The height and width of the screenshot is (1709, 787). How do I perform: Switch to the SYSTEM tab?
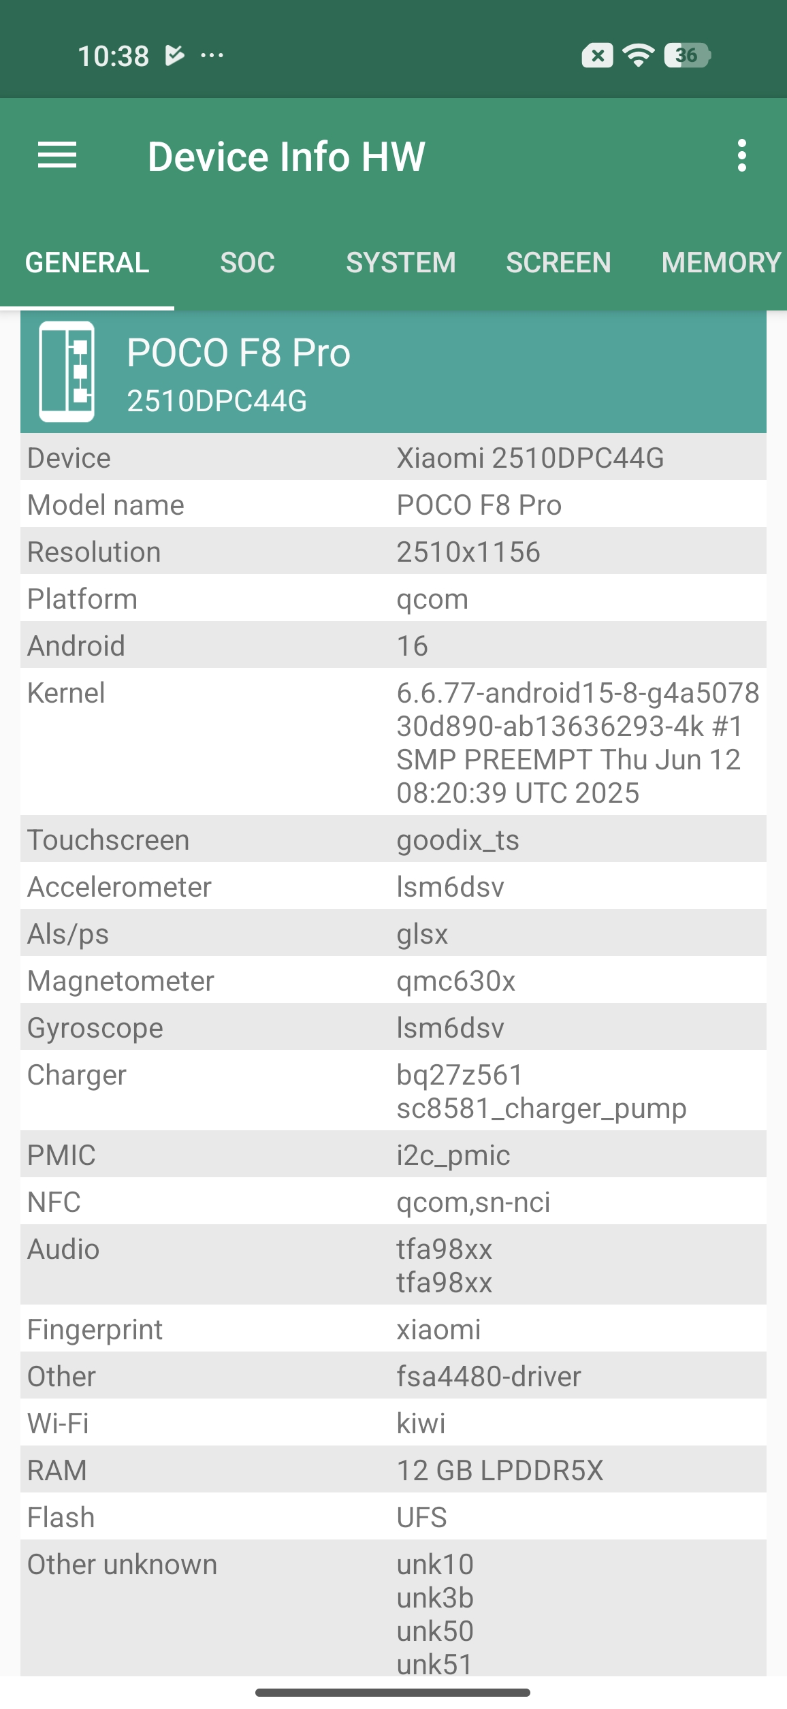pyautogui.click(x=400, y=263)
